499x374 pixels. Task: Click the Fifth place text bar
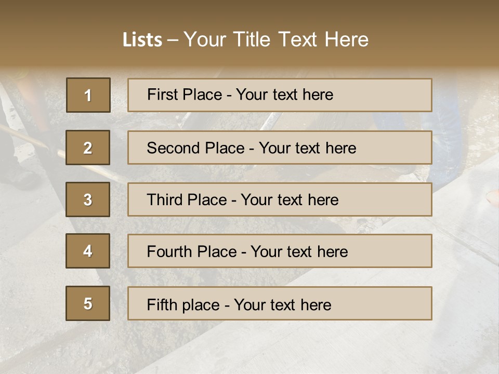280,303
